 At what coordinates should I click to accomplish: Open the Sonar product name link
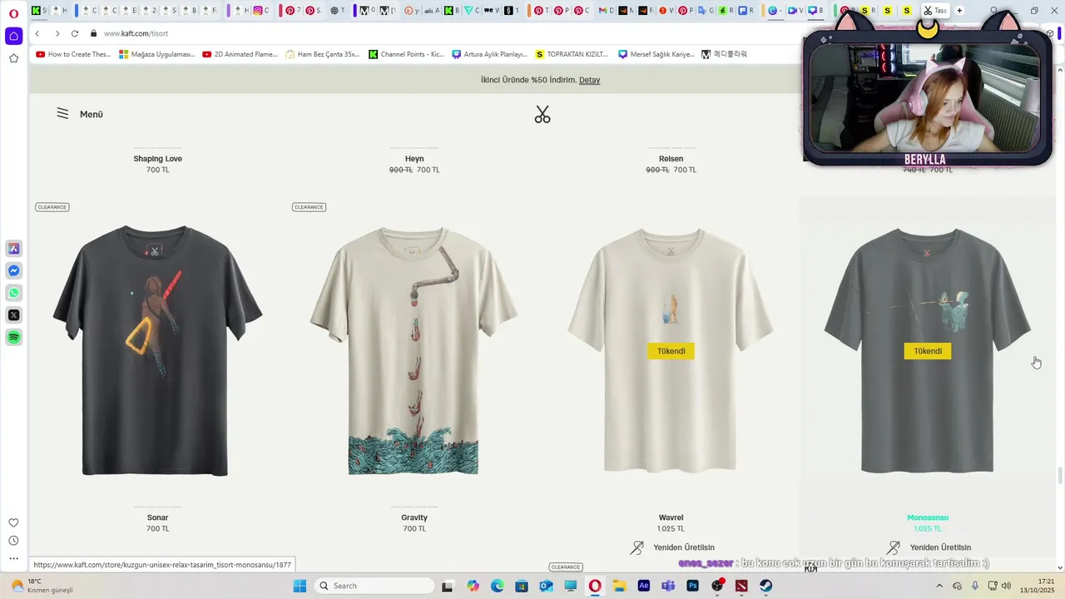tap(157, 517)
